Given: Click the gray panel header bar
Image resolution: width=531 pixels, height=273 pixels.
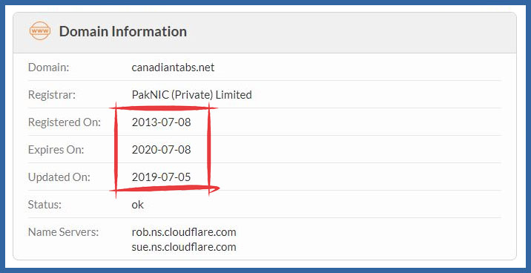Looking at the screenshot, I should coord(265,32).
